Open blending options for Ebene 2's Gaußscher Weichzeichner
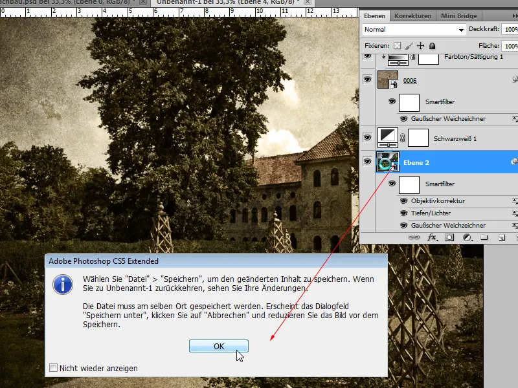The image size is (518, 388). (515, 226)
